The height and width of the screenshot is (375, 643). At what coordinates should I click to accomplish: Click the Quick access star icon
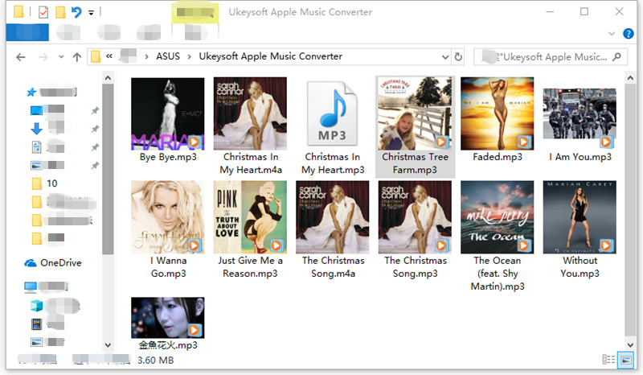click(x=31, y=92)
